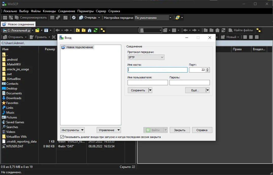The image size is (273, 175).
Task: Click the Синхронизировать toolbar icon
Action: [16, 17]
